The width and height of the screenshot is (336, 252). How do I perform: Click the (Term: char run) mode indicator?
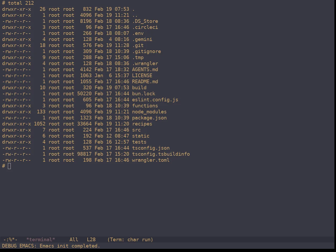pyautogui.click(x=130, y=240)
